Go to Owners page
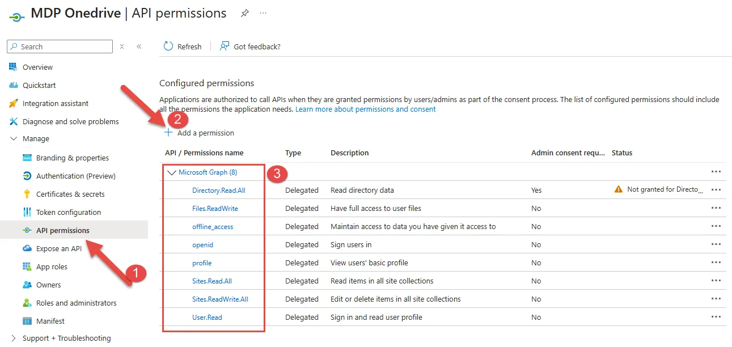Screen dimensions: 732x347 pyautogui.click(x=48, y=285)
